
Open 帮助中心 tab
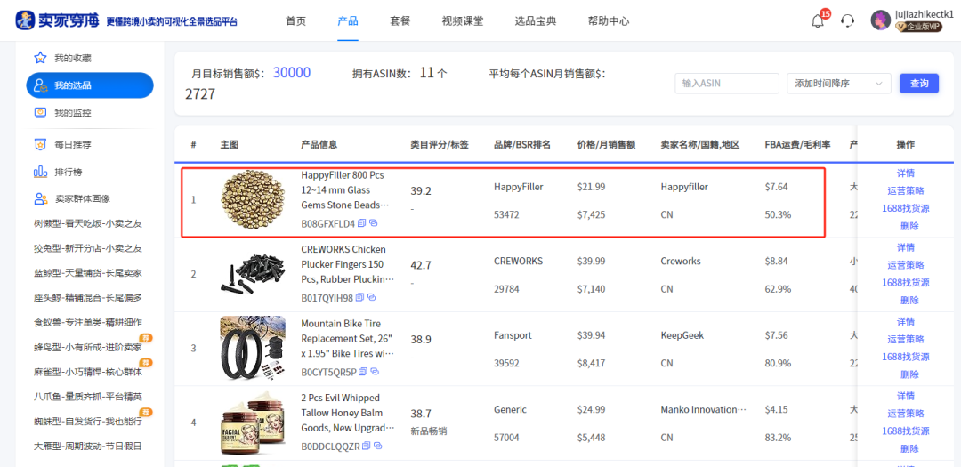[x=608, y=20]
